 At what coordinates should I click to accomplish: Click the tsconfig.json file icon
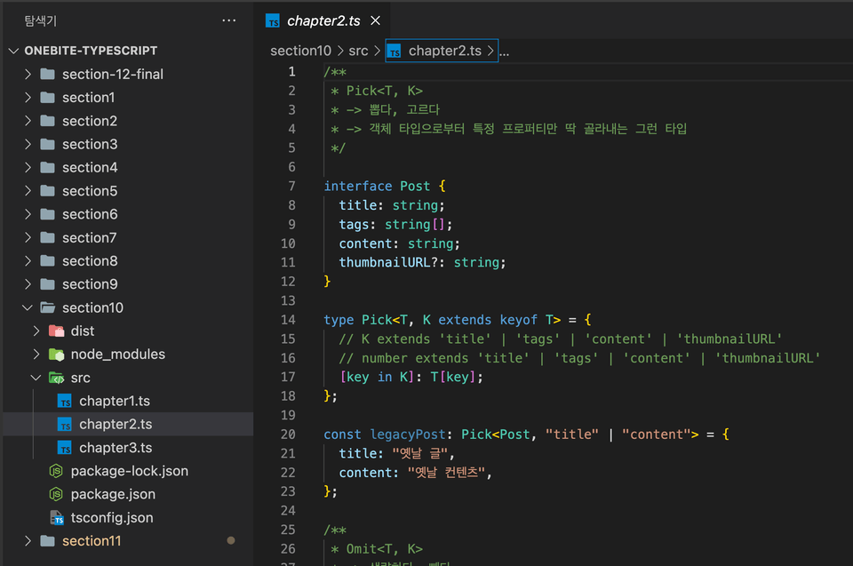(x=56, y=518)
